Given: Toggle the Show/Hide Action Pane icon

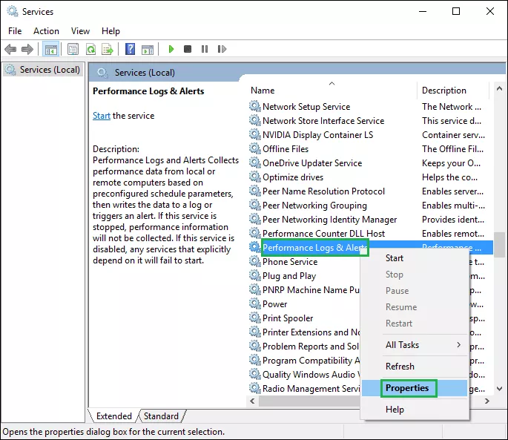Looking at the screenshot, I should 148,49.
